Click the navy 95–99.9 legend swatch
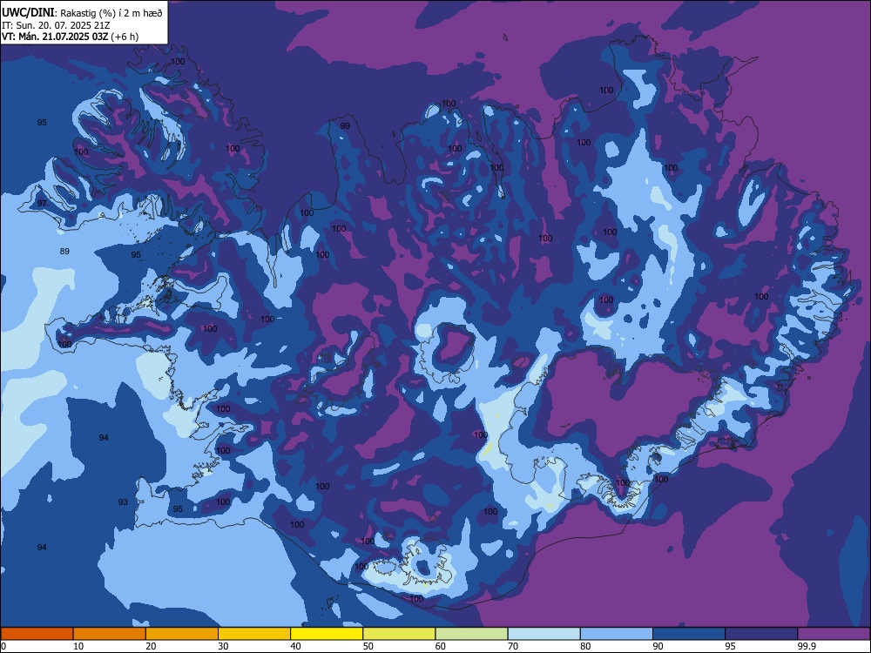This screenshot has height=653, width=871. (x=761, y=634)
